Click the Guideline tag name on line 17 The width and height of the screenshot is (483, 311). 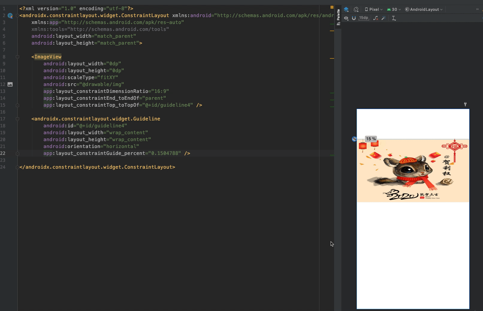click(x=97, y=119)
